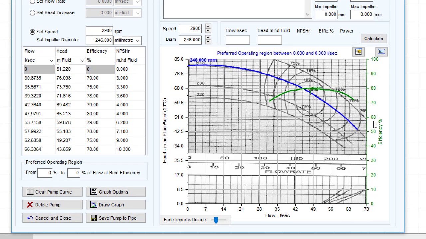The width and height of the screenshot is (426, 239).
Task: Click the Set Speed rpm input field
Action: click(99, 31)
